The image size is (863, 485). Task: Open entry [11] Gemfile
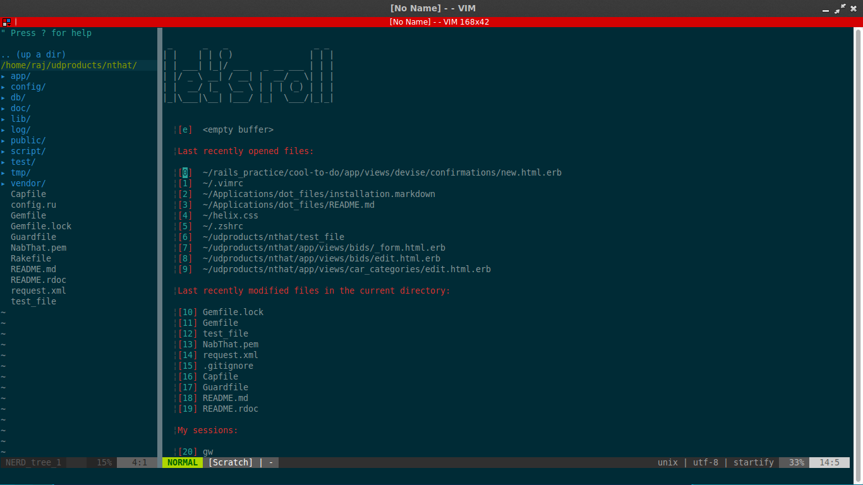(208, 323)
